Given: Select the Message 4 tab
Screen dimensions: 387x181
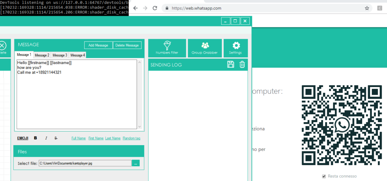Looking at the screenshot, I should pos(77,55).
